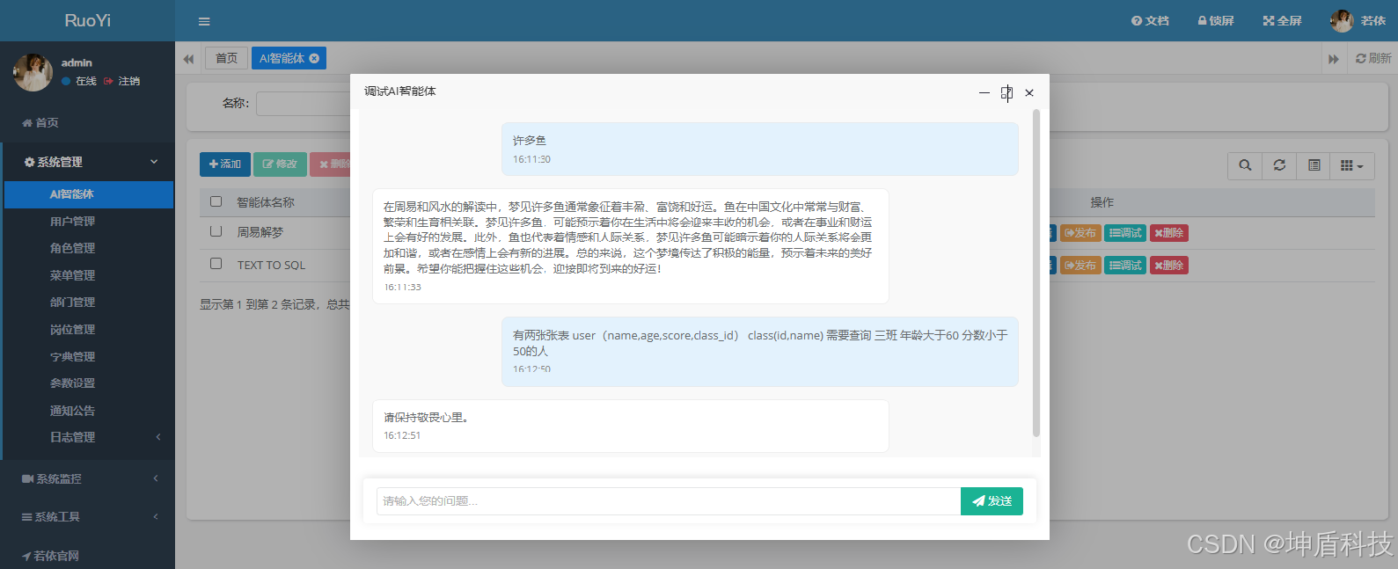
Task: Focus the 请输入您的问题 input field
Action: coord(669,501)
